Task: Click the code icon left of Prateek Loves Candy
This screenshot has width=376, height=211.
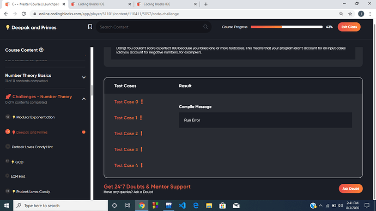Action: (x=8, y=191)
